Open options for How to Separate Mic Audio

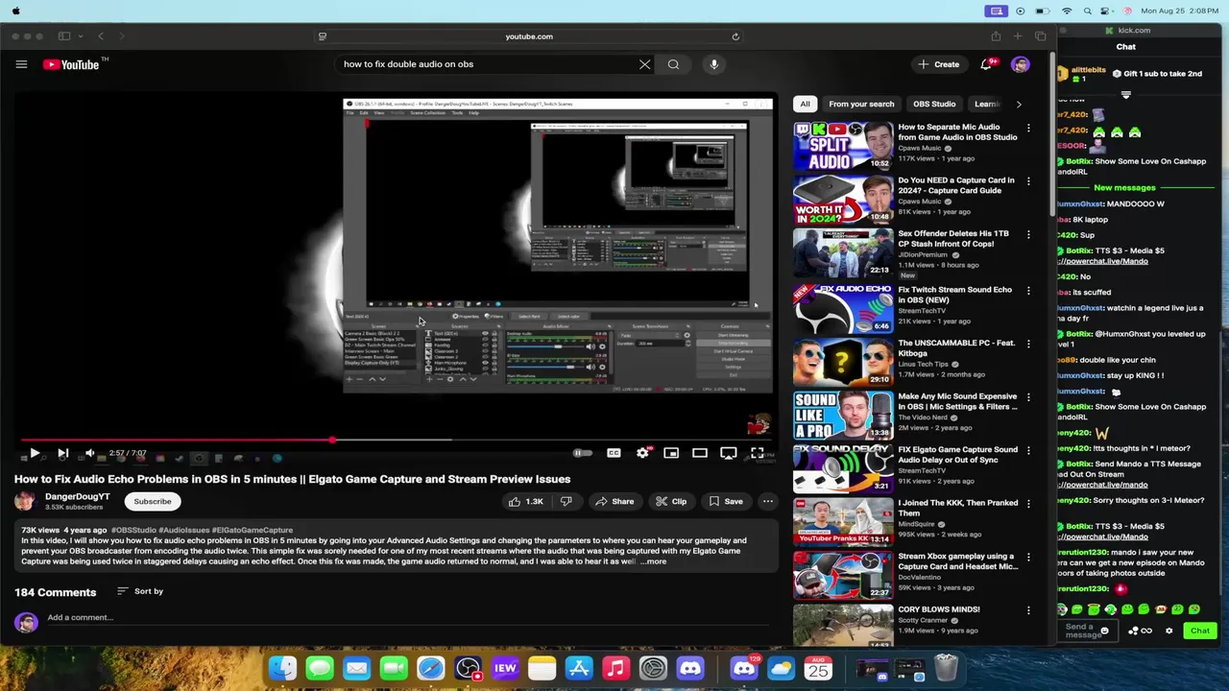pos(1028,128)
